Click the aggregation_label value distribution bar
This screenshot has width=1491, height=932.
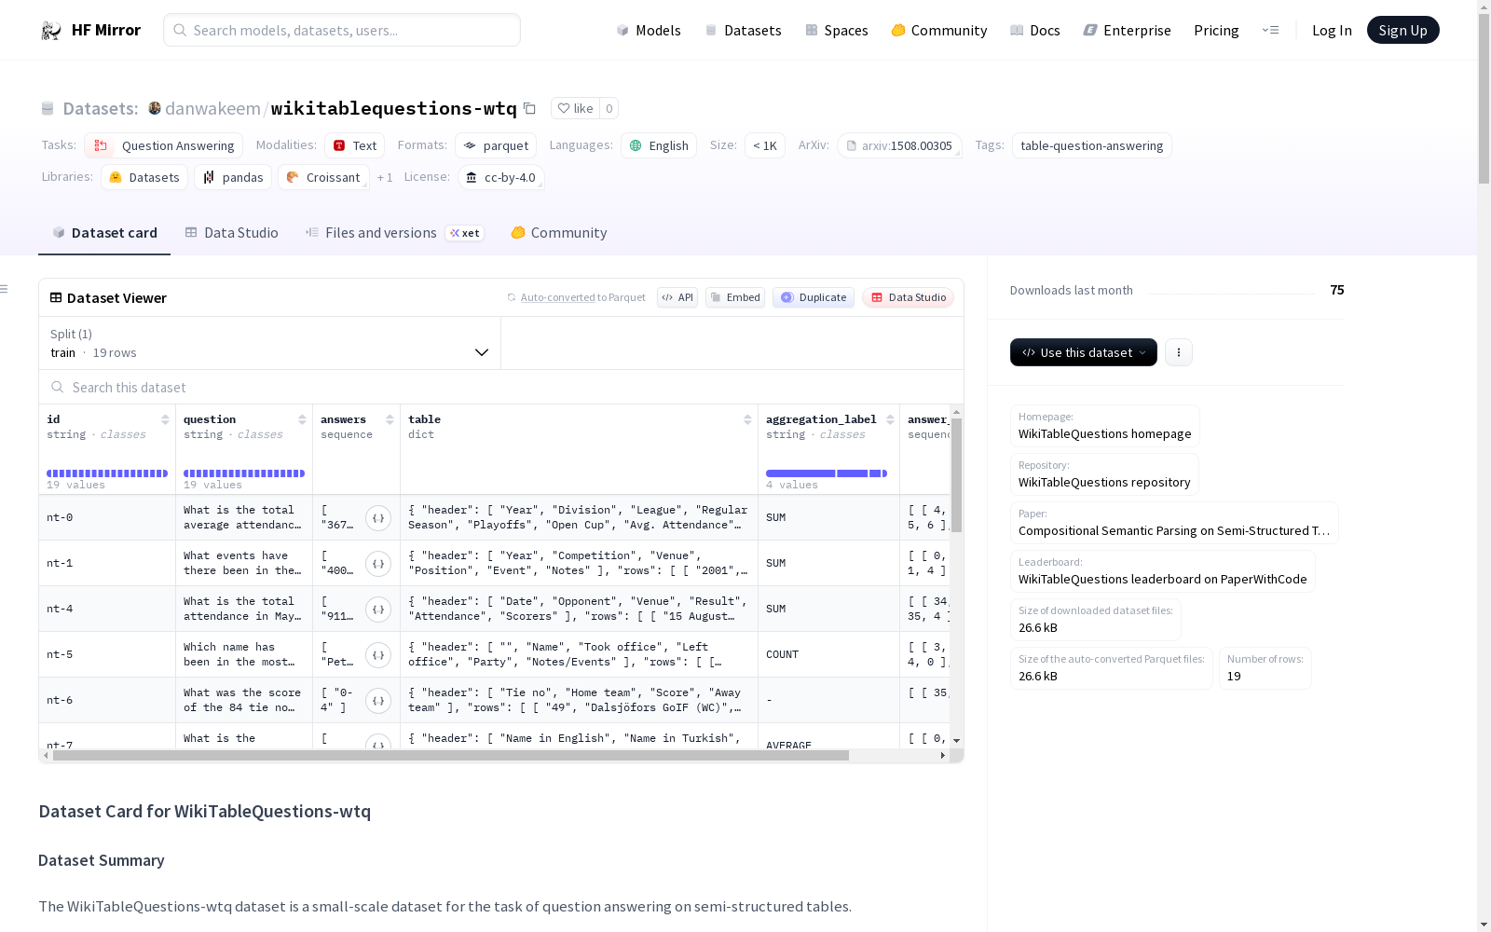(x=827, y=473)
